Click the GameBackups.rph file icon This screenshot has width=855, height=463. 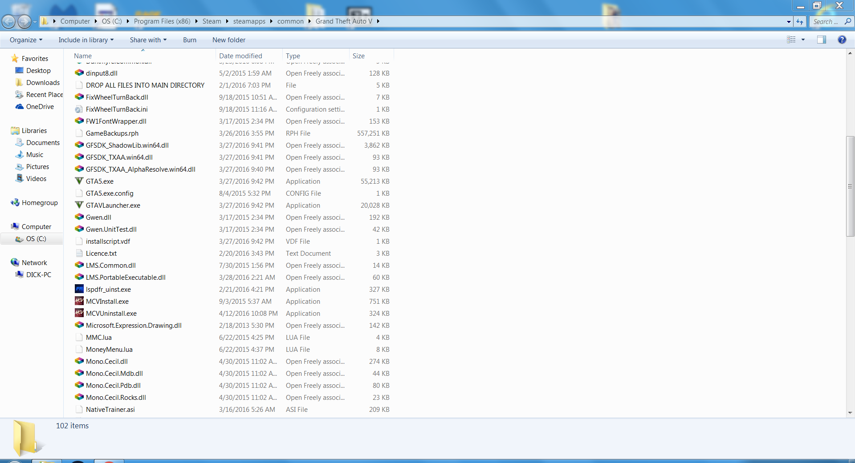pyautogui.click(x=79, y=133)
